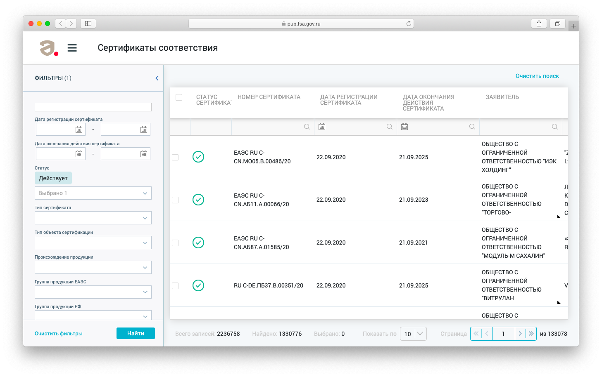The image size is (602, 377).
Task: Sort by 'Номер сертификата' column header
Action: pyautogui.click(x=269, y=97)
